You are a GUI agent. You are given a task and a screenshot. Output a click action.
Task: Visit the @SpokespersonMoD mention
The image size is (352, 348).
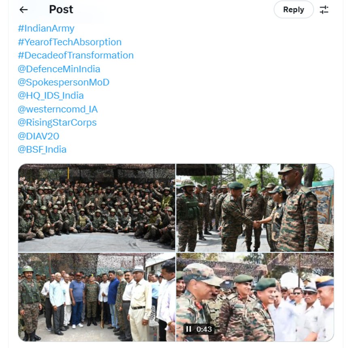pos(64,82)
